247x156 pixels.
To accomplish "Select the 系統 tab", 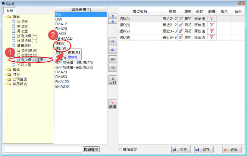I will pyautogui.click(x=10, y=11).
